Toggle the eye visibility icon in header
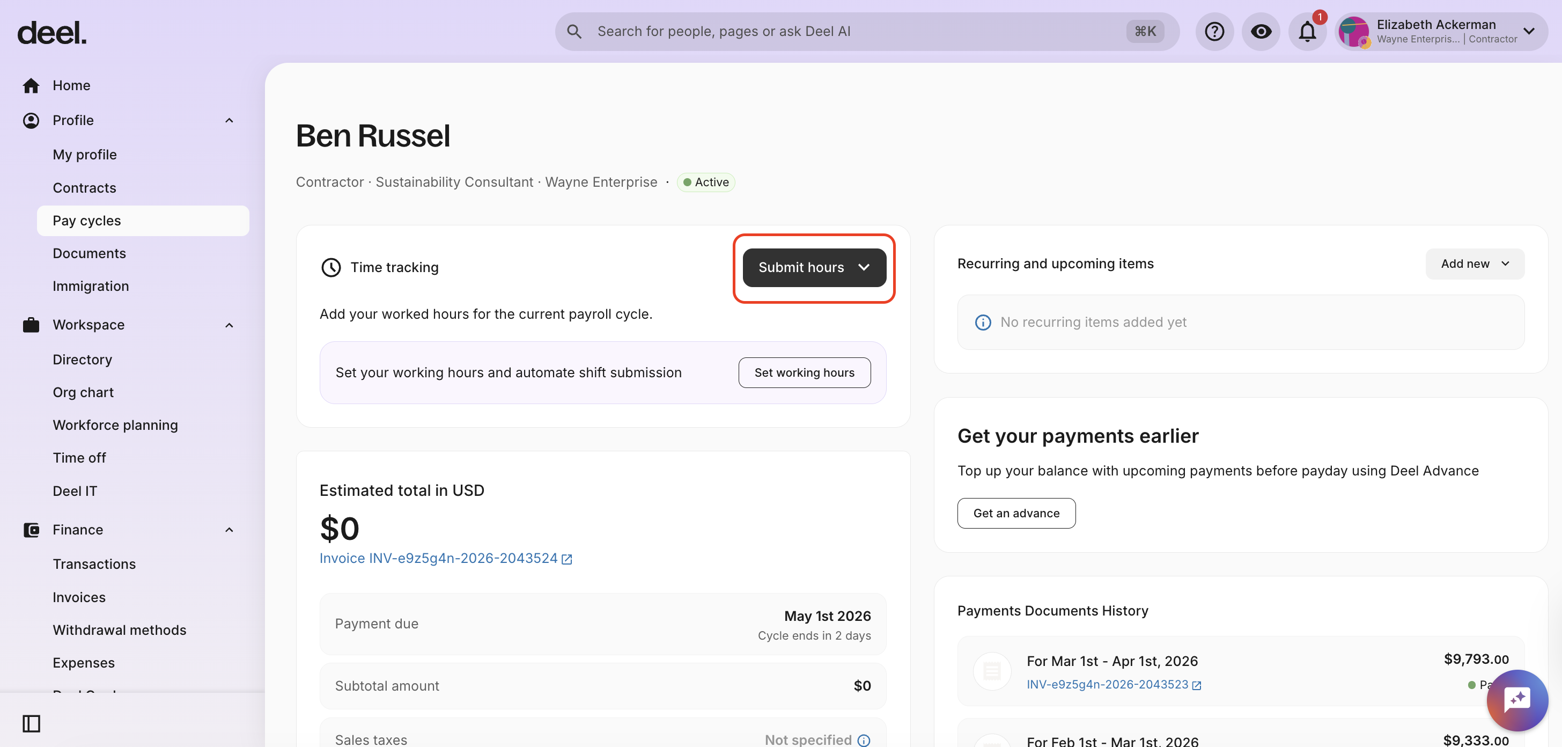 (x=1261, y=32)
